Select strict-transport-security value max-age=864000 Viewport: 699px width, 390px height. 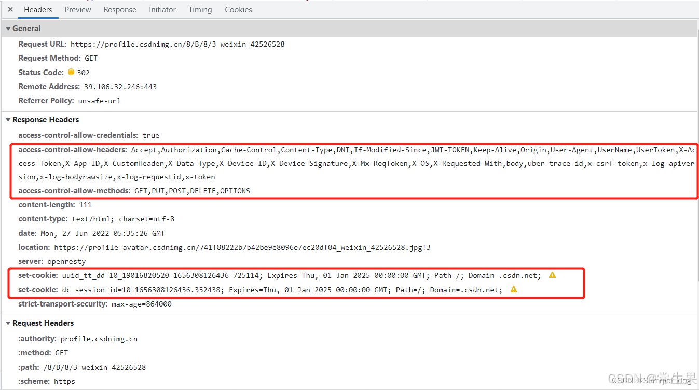click(141, 304)
